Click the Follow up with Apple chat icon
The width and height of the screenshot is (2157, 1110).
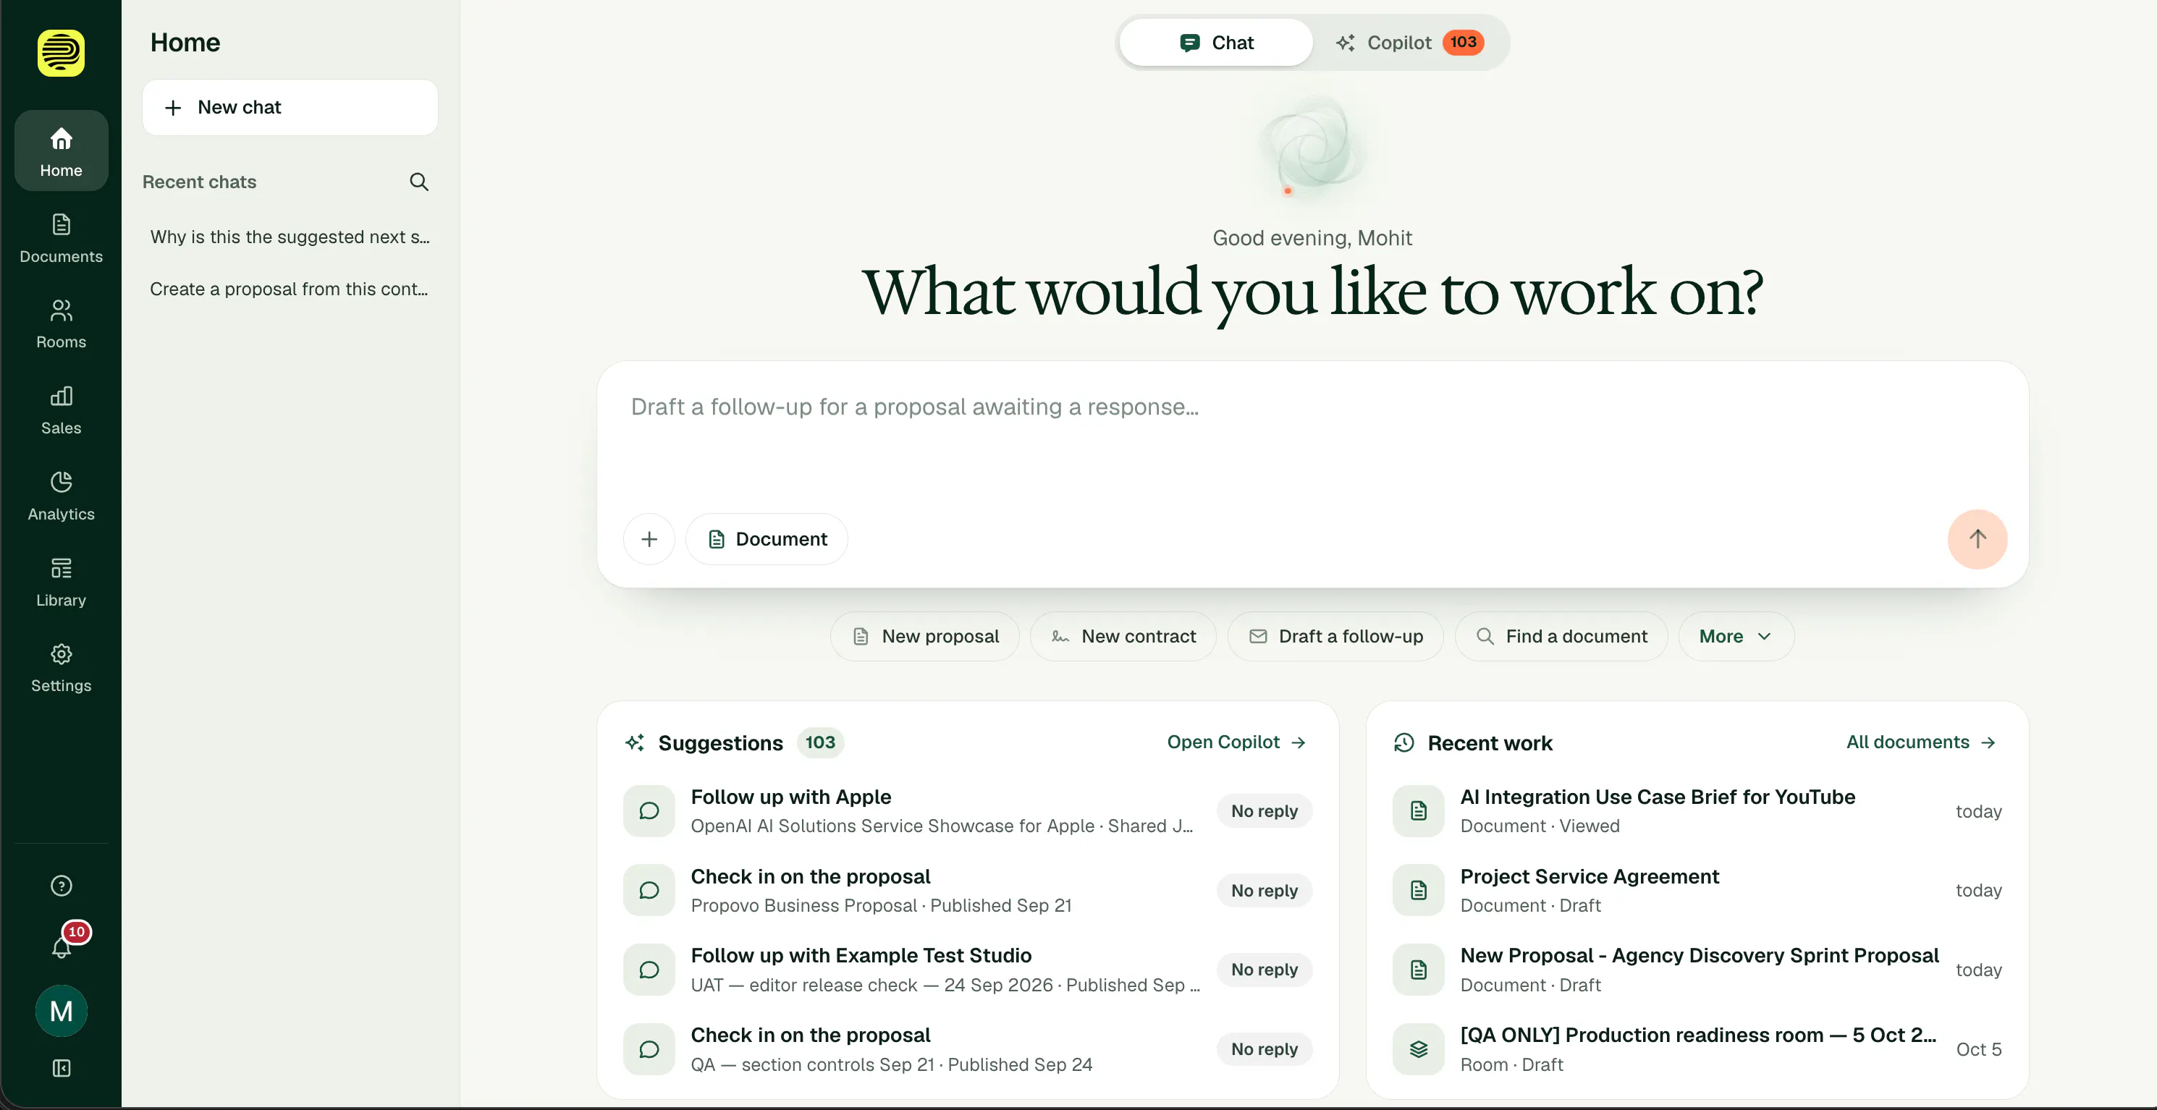tap(649, 811)
